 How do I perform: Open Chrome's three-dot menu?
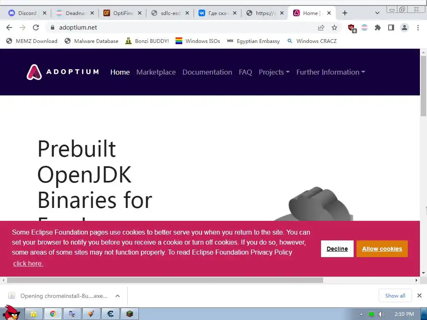pos(418,27)
